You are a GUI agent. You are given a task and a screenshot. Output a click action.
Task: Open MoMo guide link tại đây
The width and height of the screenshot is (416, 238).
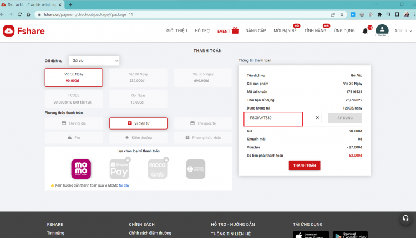click(124, 185)
